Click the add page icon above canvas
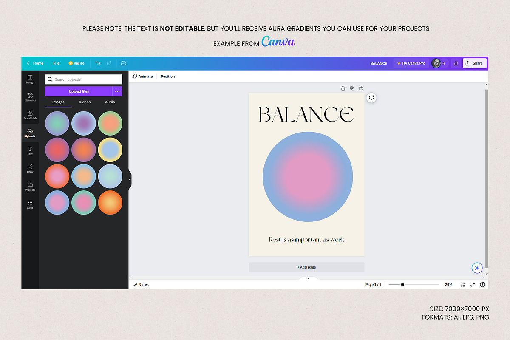 point(361,88)
